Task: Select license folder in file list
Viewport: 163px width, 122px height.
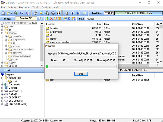Action: (53, 39)
